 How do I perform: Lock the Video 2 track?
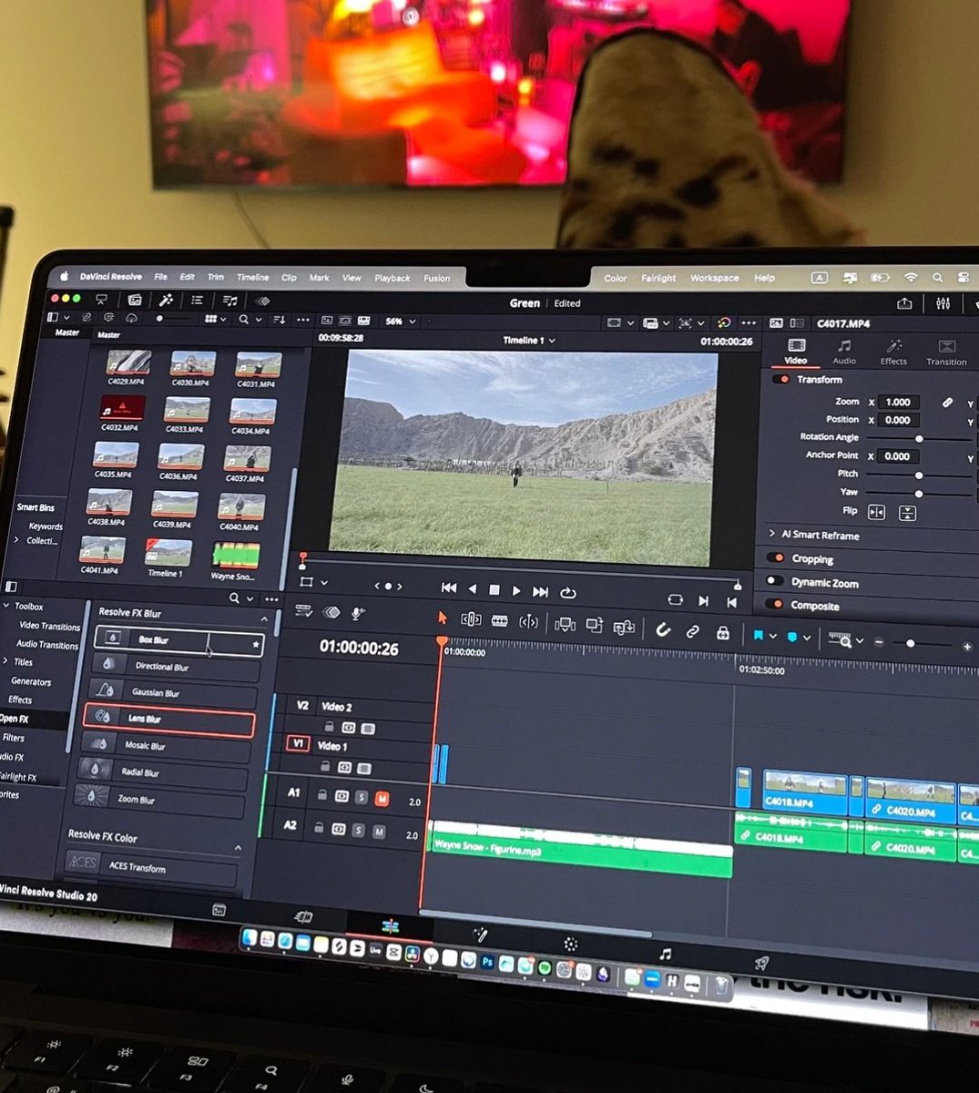[x=329, y=727]
